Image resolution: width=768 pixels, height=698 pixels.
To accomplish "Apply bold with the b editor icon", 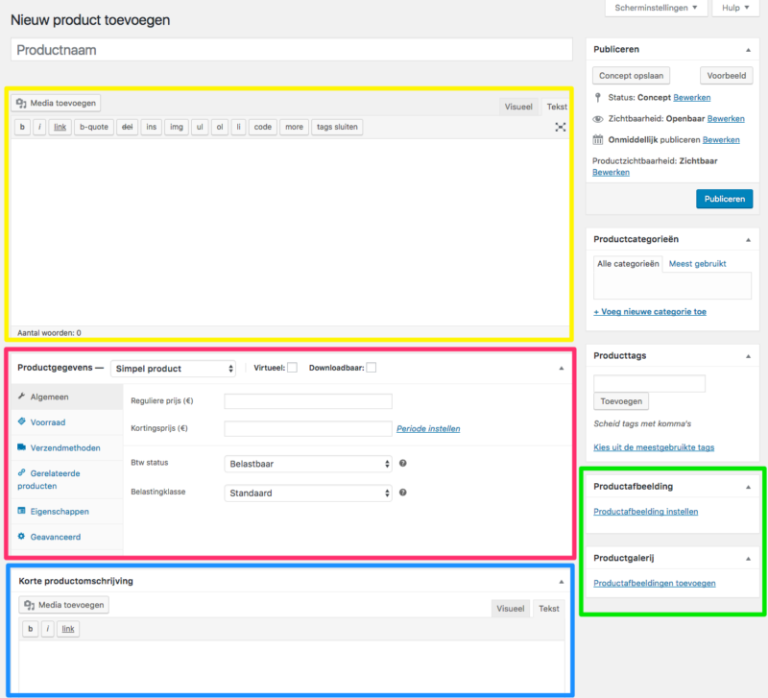I will (21, 126).
